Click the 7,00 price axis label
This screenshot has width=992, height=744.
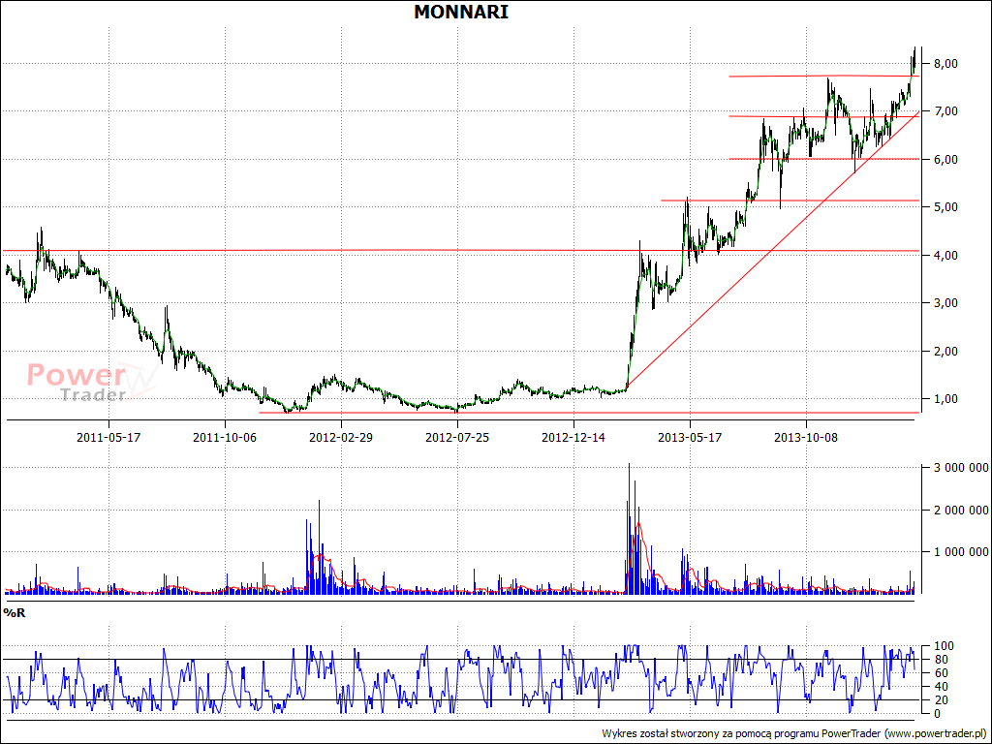pyautogui.click(x=945, y=111)
